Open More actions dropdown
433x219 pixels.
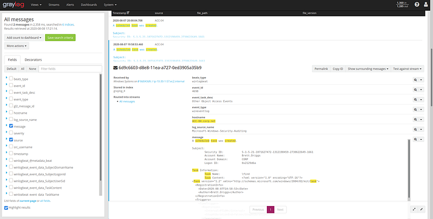(17, 46)
